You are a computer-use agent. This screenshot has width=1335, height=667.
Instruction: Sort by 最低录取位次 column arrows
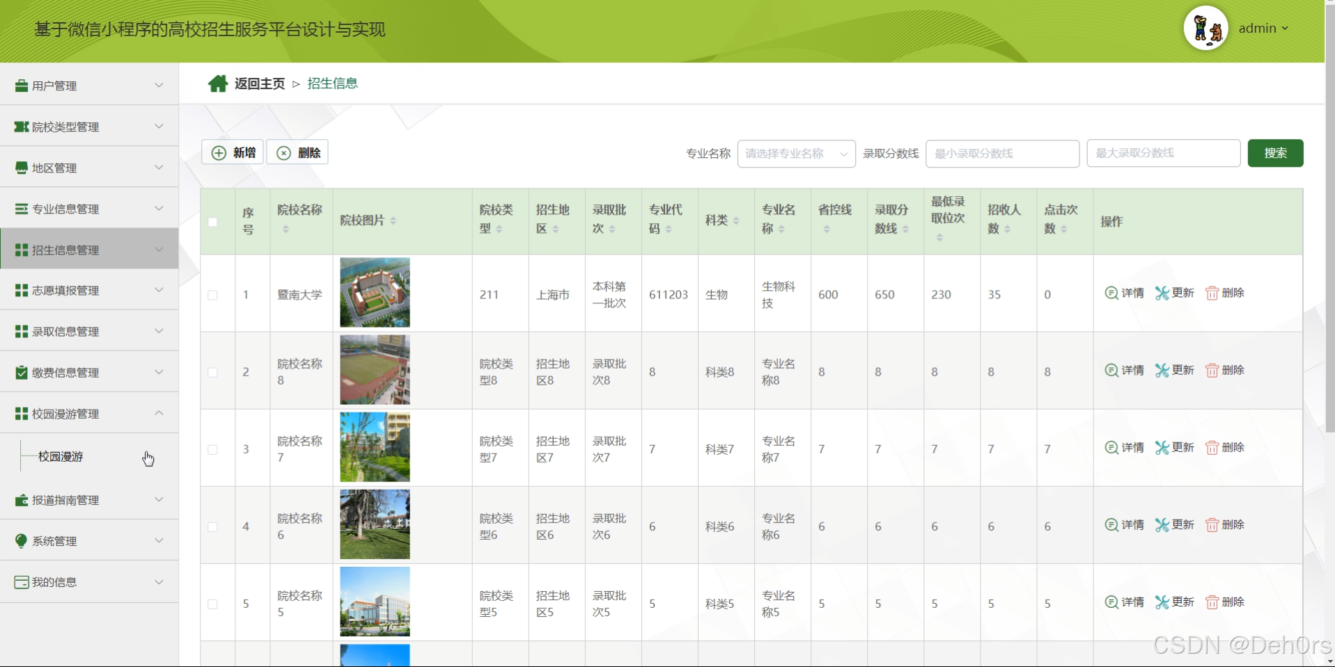click(x=939, y=237)
